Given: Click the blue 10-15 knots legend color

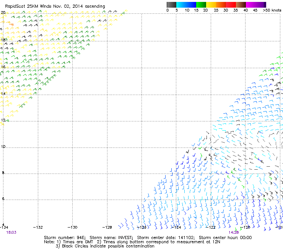Looking at the screenshot, I should [191, 5].
